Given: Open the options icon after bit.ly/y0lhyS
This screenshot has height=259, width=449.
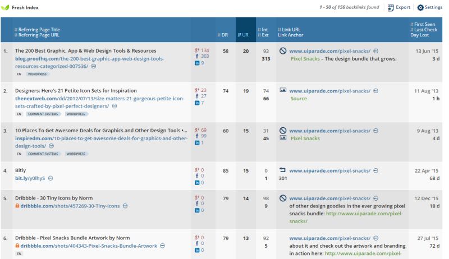Looking at the screenshot, I should pos(51,178).
